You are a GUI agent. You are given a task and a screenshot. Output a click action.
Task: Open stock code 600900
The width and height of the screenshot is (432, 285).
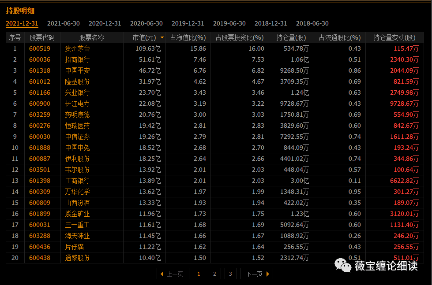click(x=40, y=104)
